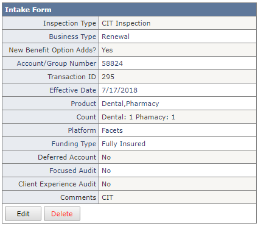This screenshot has height=226, width=258.
Task: Select the Deferred Account label
Action: [x=67, y=157]
